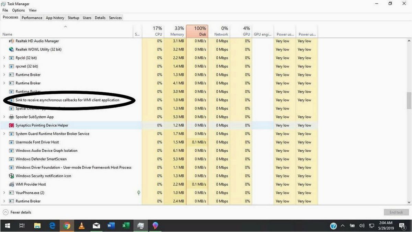Expand System Guard Runtime Monitor Broker Service
Viewport: 412px width, 232px height.
(4, 134)
